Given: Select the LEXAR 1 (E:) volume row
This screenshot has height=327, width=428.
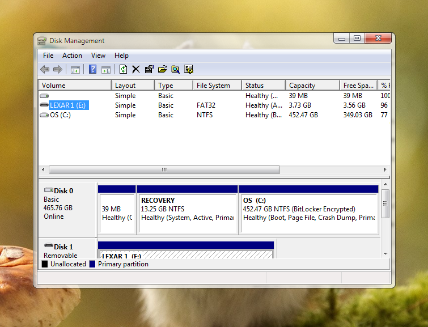Looking at the screenshot, I should (x=214, y=105).
